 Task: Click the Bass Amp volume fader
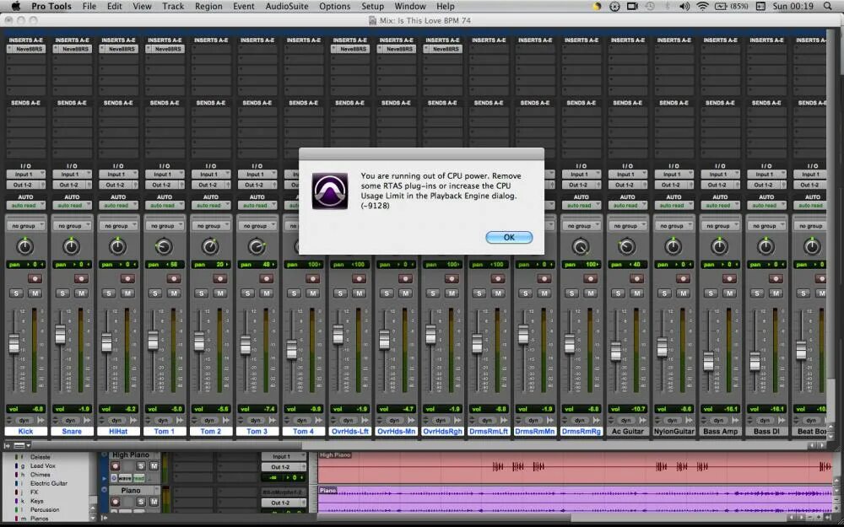pos(708,361)
